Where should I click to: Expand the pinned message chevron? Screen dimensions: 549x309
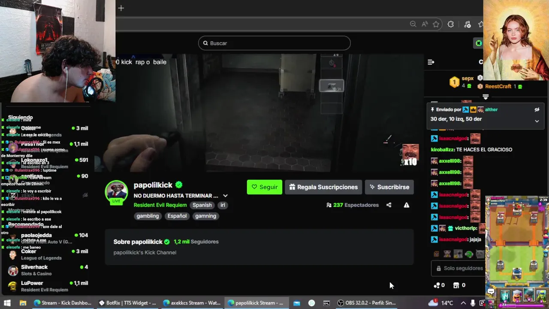click(537, 121)
